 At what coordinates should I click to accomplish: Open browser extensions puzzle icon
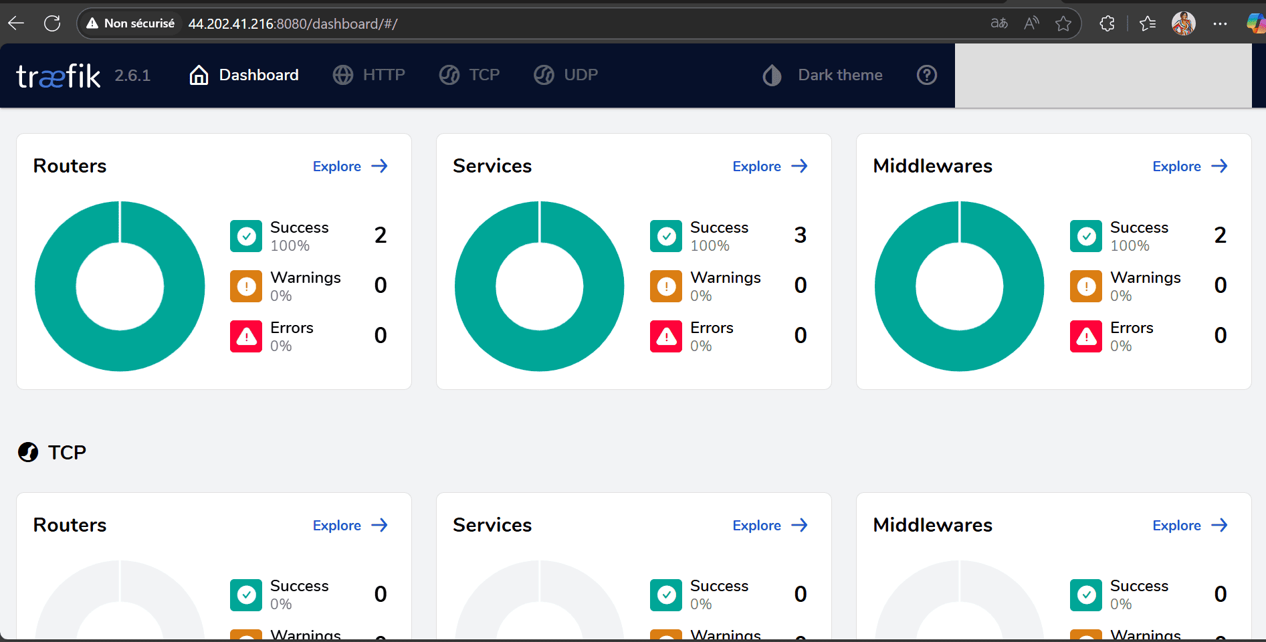(1107, 23)
